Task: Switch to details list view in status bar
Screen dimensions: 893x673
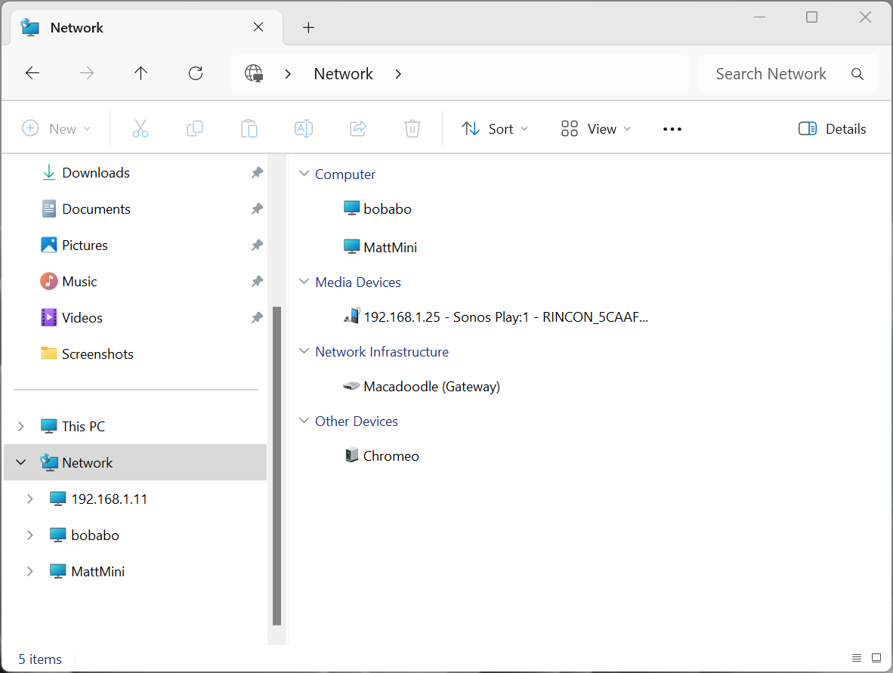Action: coord(856,659)
